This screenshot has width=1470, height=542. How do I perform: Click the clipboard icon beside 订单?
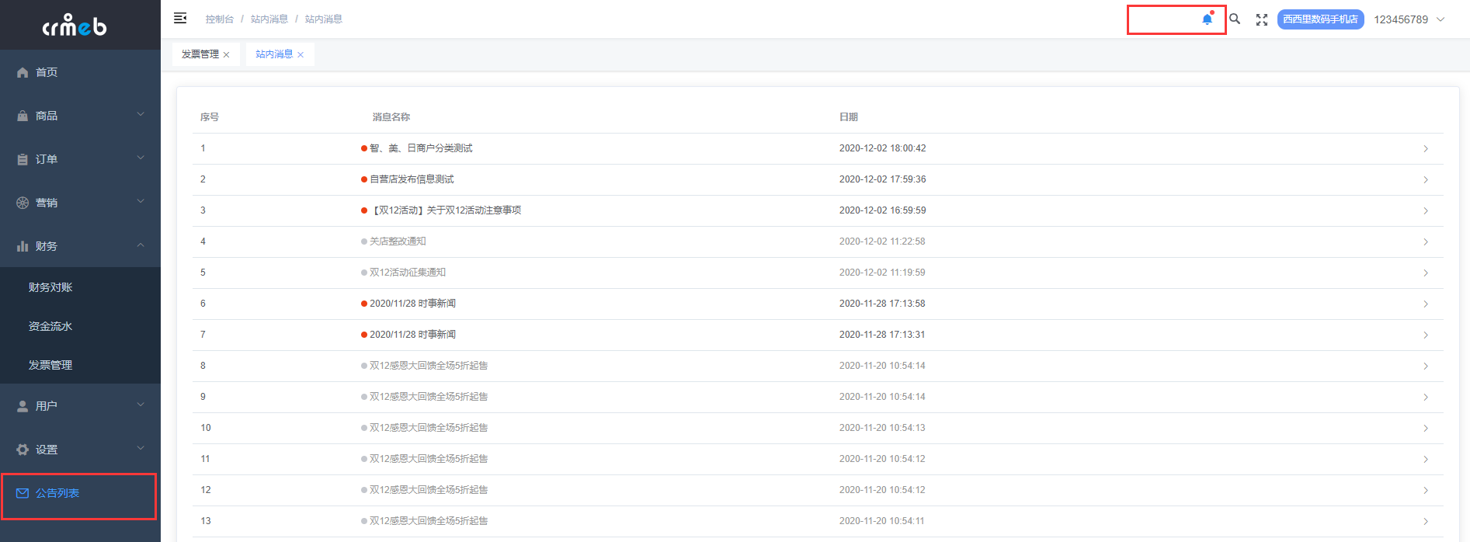click(x=23, y=159)
